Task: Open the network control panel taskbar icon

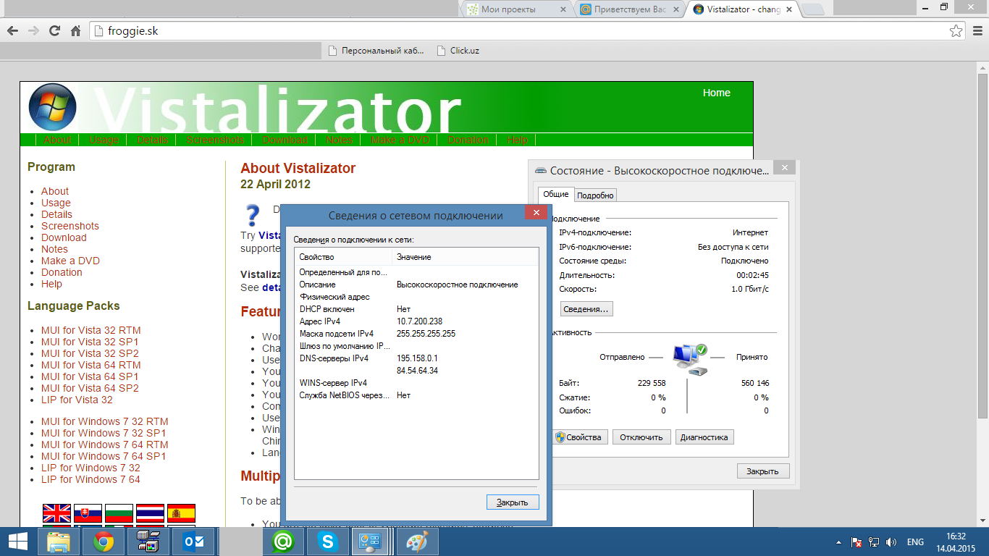Action: click(371, 542)
